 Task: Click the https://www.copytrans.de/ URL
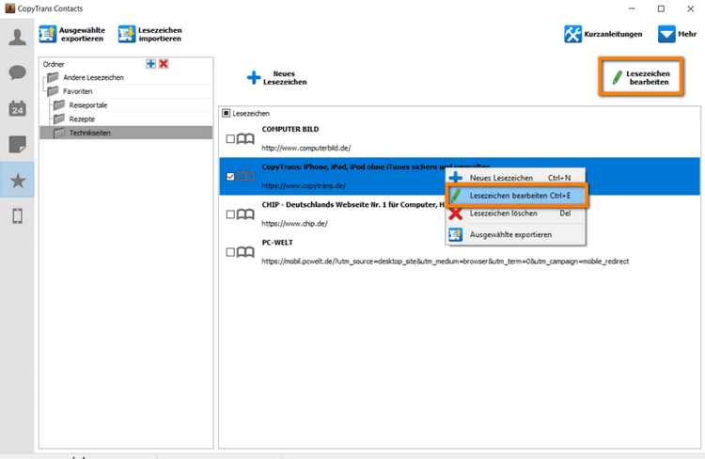[304, 186]
